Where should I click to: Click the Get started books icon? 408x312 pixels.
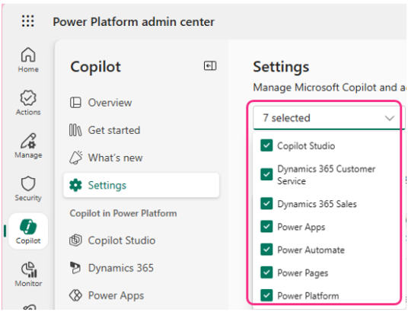coord(75,130)
